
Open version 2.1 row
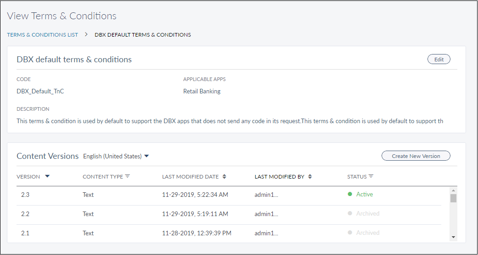point(25,233)
